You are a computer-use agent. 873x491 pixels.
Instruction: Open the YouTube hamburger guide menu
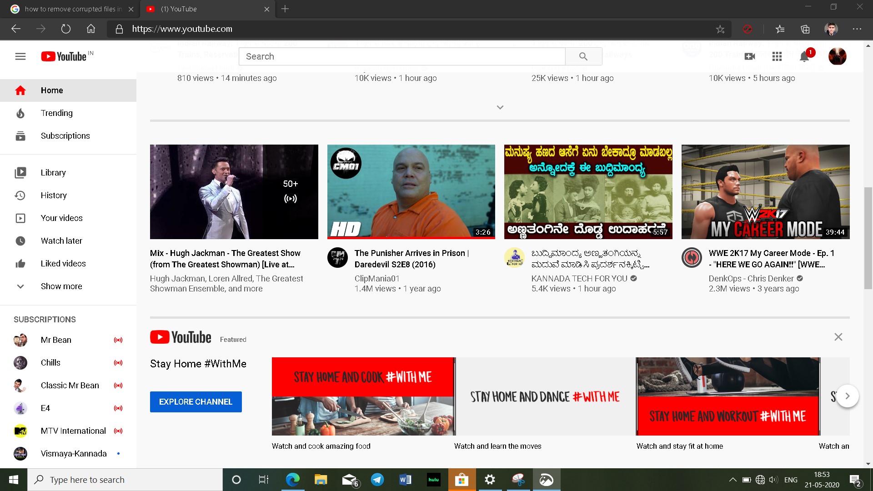click(x=20, y=56)
